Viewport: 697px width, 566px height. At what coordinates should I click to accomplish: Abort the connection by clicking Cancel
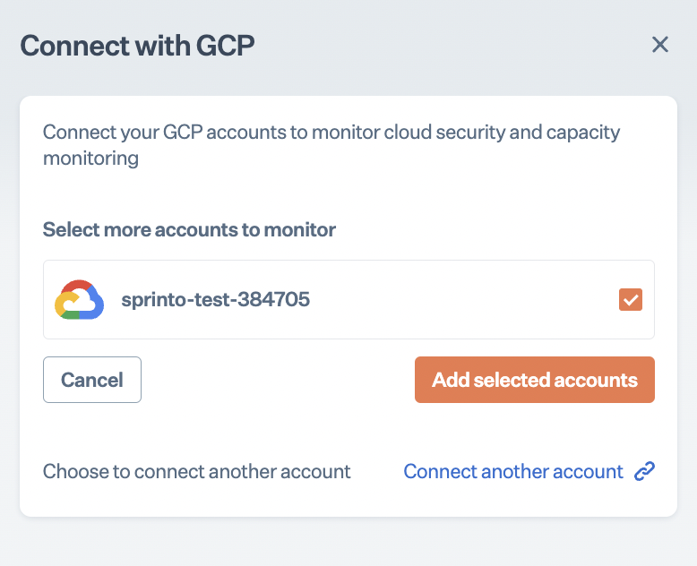coord(92,380)
